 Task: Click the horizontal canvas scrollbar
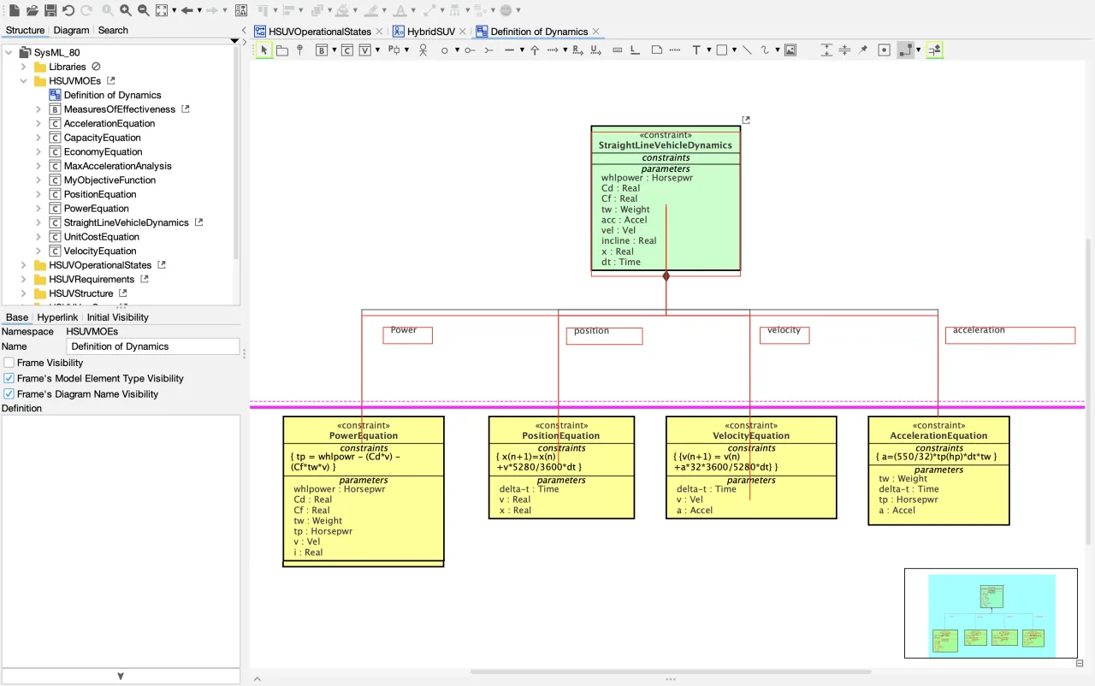coord(670,671)
